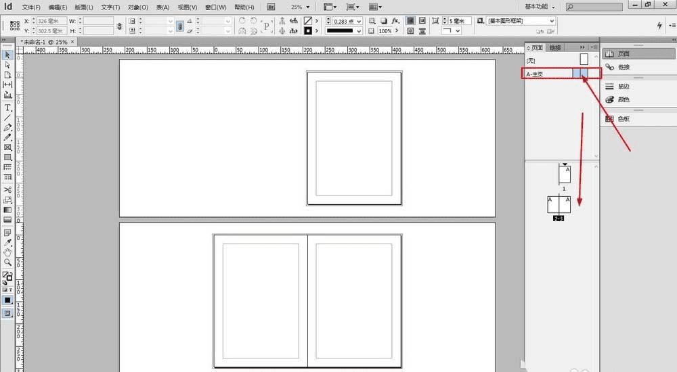Viewport: 677px width, 372px height.
Task: Click the drop shadow icon
Action: [x=384, y=21]
